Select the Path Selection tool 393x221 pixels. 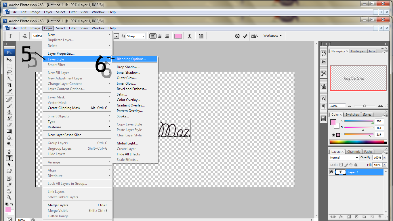coord(9,164)
